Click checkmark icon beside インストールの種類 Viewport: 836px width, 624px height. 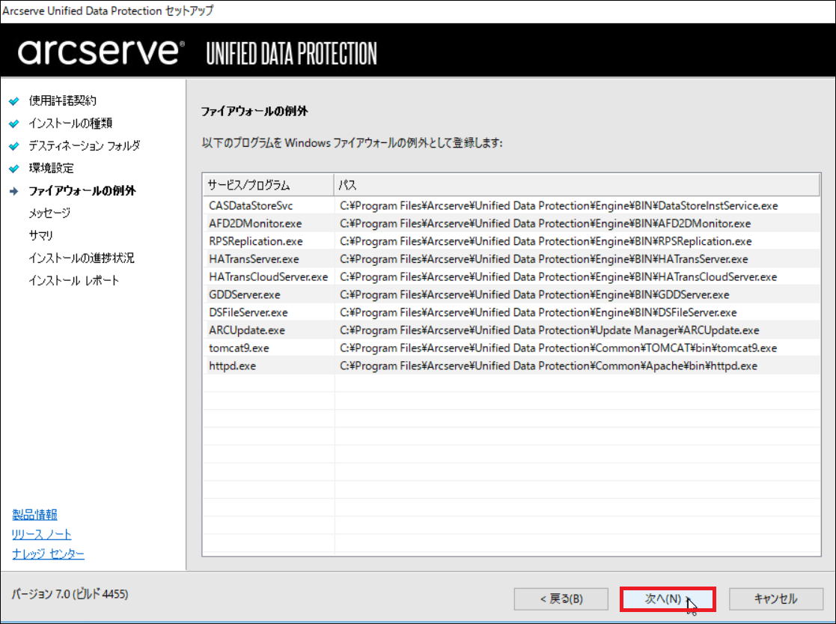coord(14,124)
